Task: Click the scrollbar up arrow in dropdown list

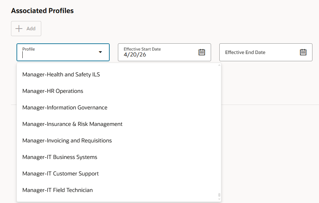Action: [x=219, y=65]
